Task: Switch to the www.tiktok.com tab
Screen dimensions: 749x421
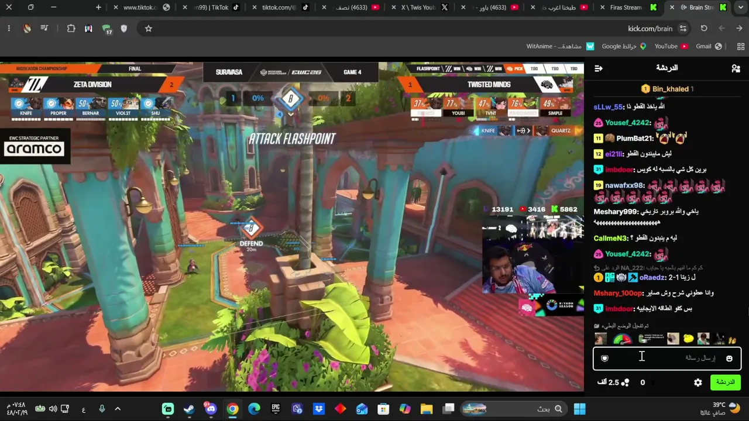Action: pos(143,8)
